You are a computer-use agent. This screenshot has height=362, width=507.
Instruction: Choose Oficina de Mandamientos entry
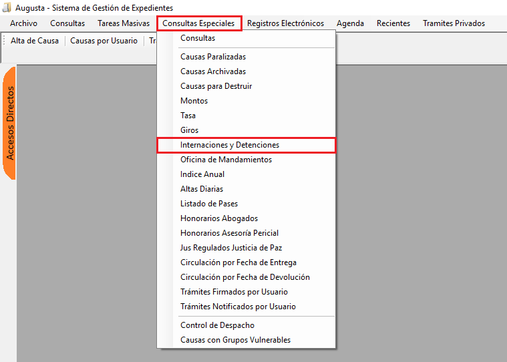tap(226, 160)
